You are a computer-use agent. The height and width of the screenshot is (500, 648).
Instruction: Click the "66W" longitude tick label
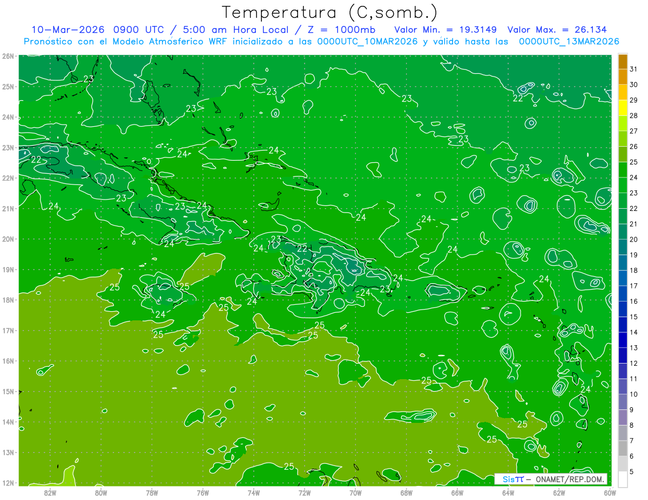coord(457,492)
